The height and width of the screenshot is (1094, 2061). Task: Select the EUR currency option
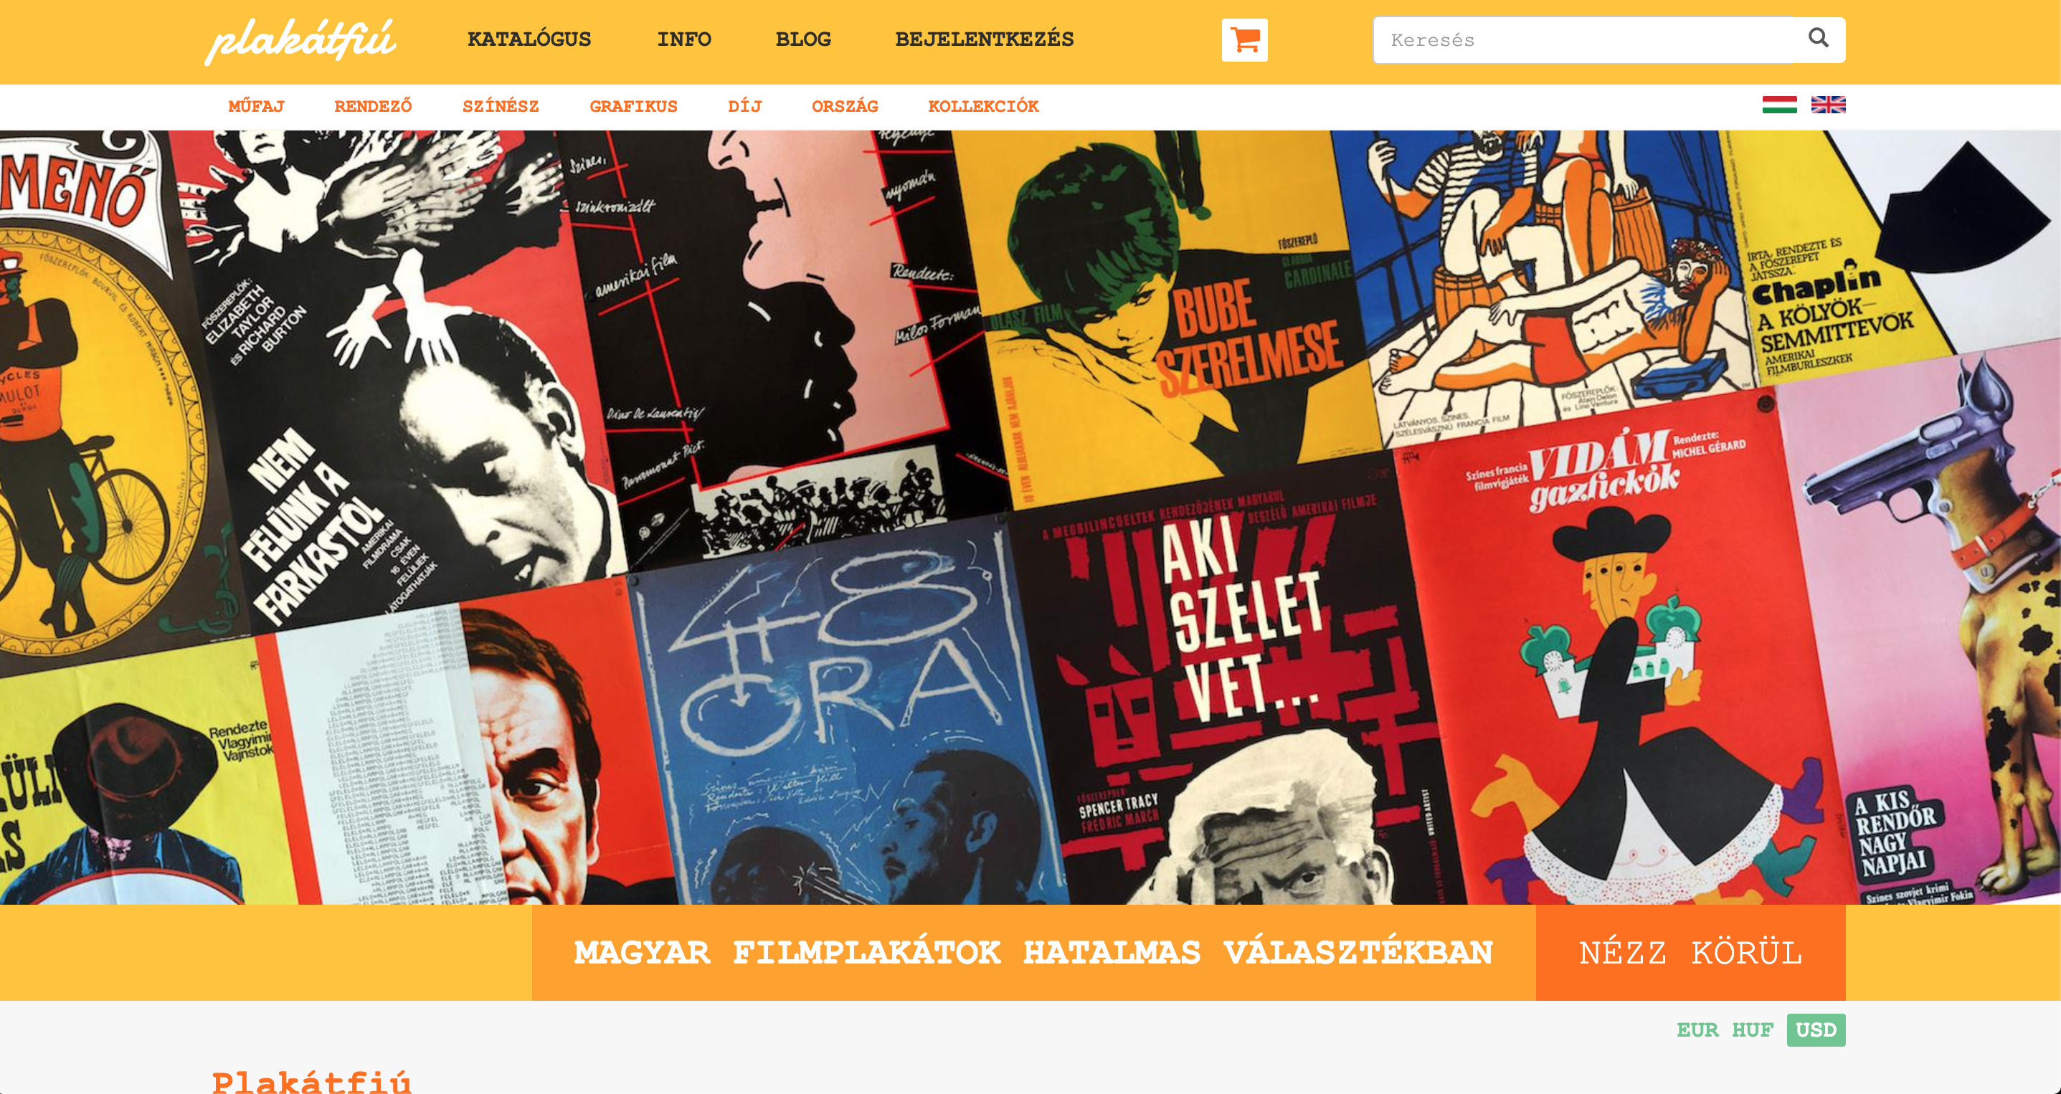(x=1697, y=1030)
